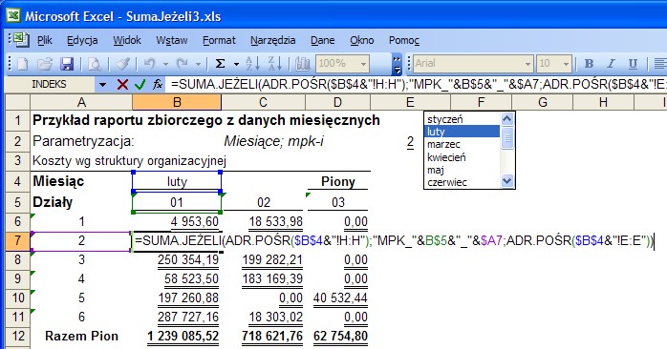
Task: Click Sort Descending Z-A icon
Action: click(275, 64)
